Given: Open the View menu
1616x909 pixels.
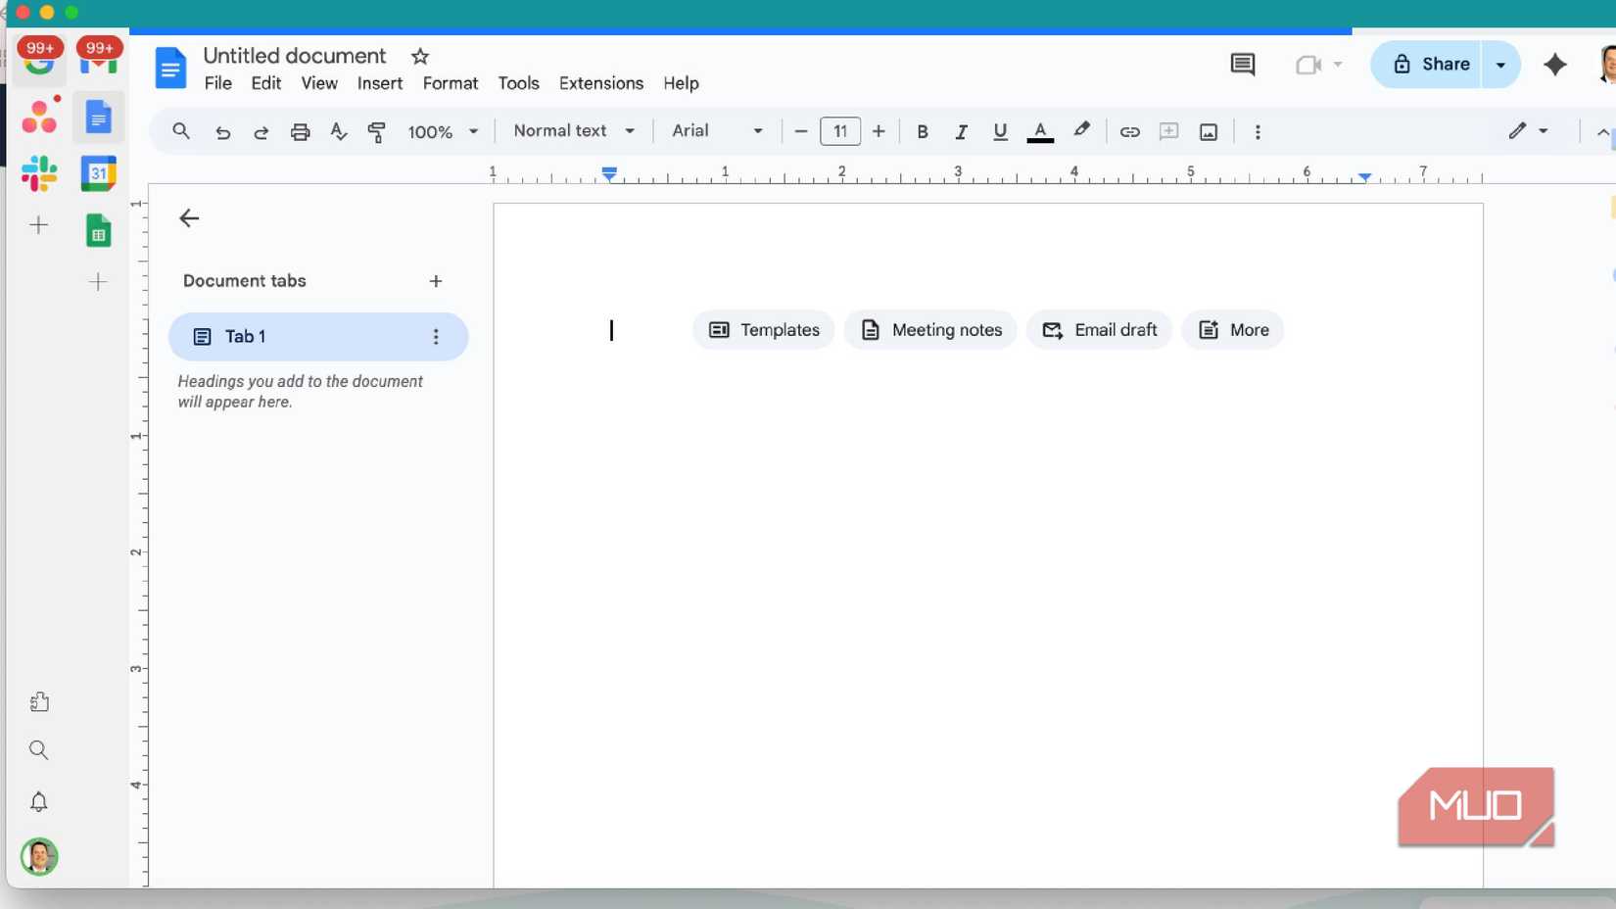Looking at the screenshot, I should (319, 83).
